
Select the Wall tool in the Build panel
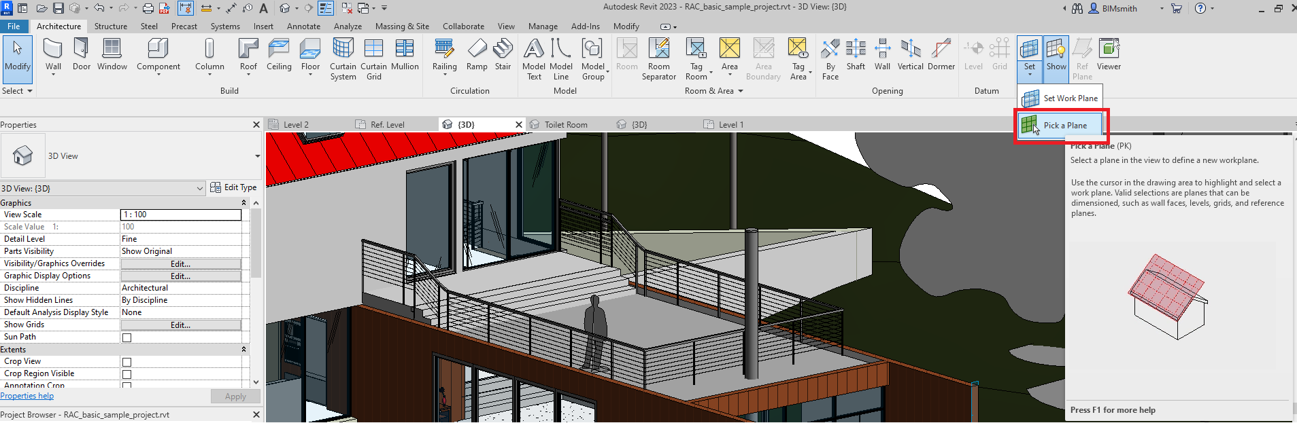(x=53, y=54)
